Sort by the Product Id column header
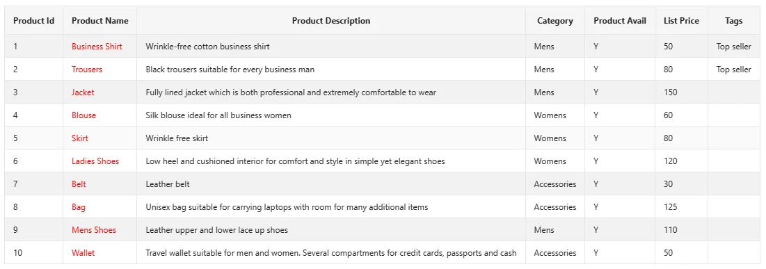This screenshot has width=766, height=269. coord(33,20)
